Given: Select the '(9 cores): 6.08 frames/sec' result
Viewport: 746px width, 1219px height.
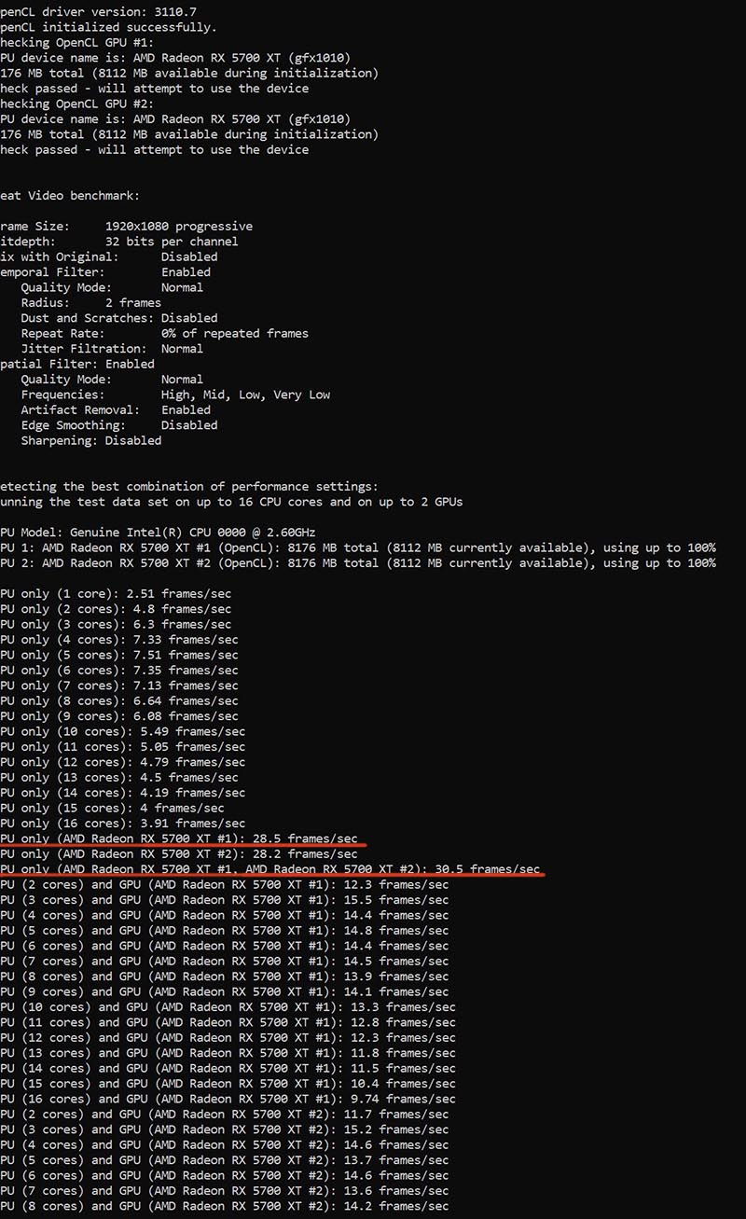Looking at the screenshot, I should [119, 716].
